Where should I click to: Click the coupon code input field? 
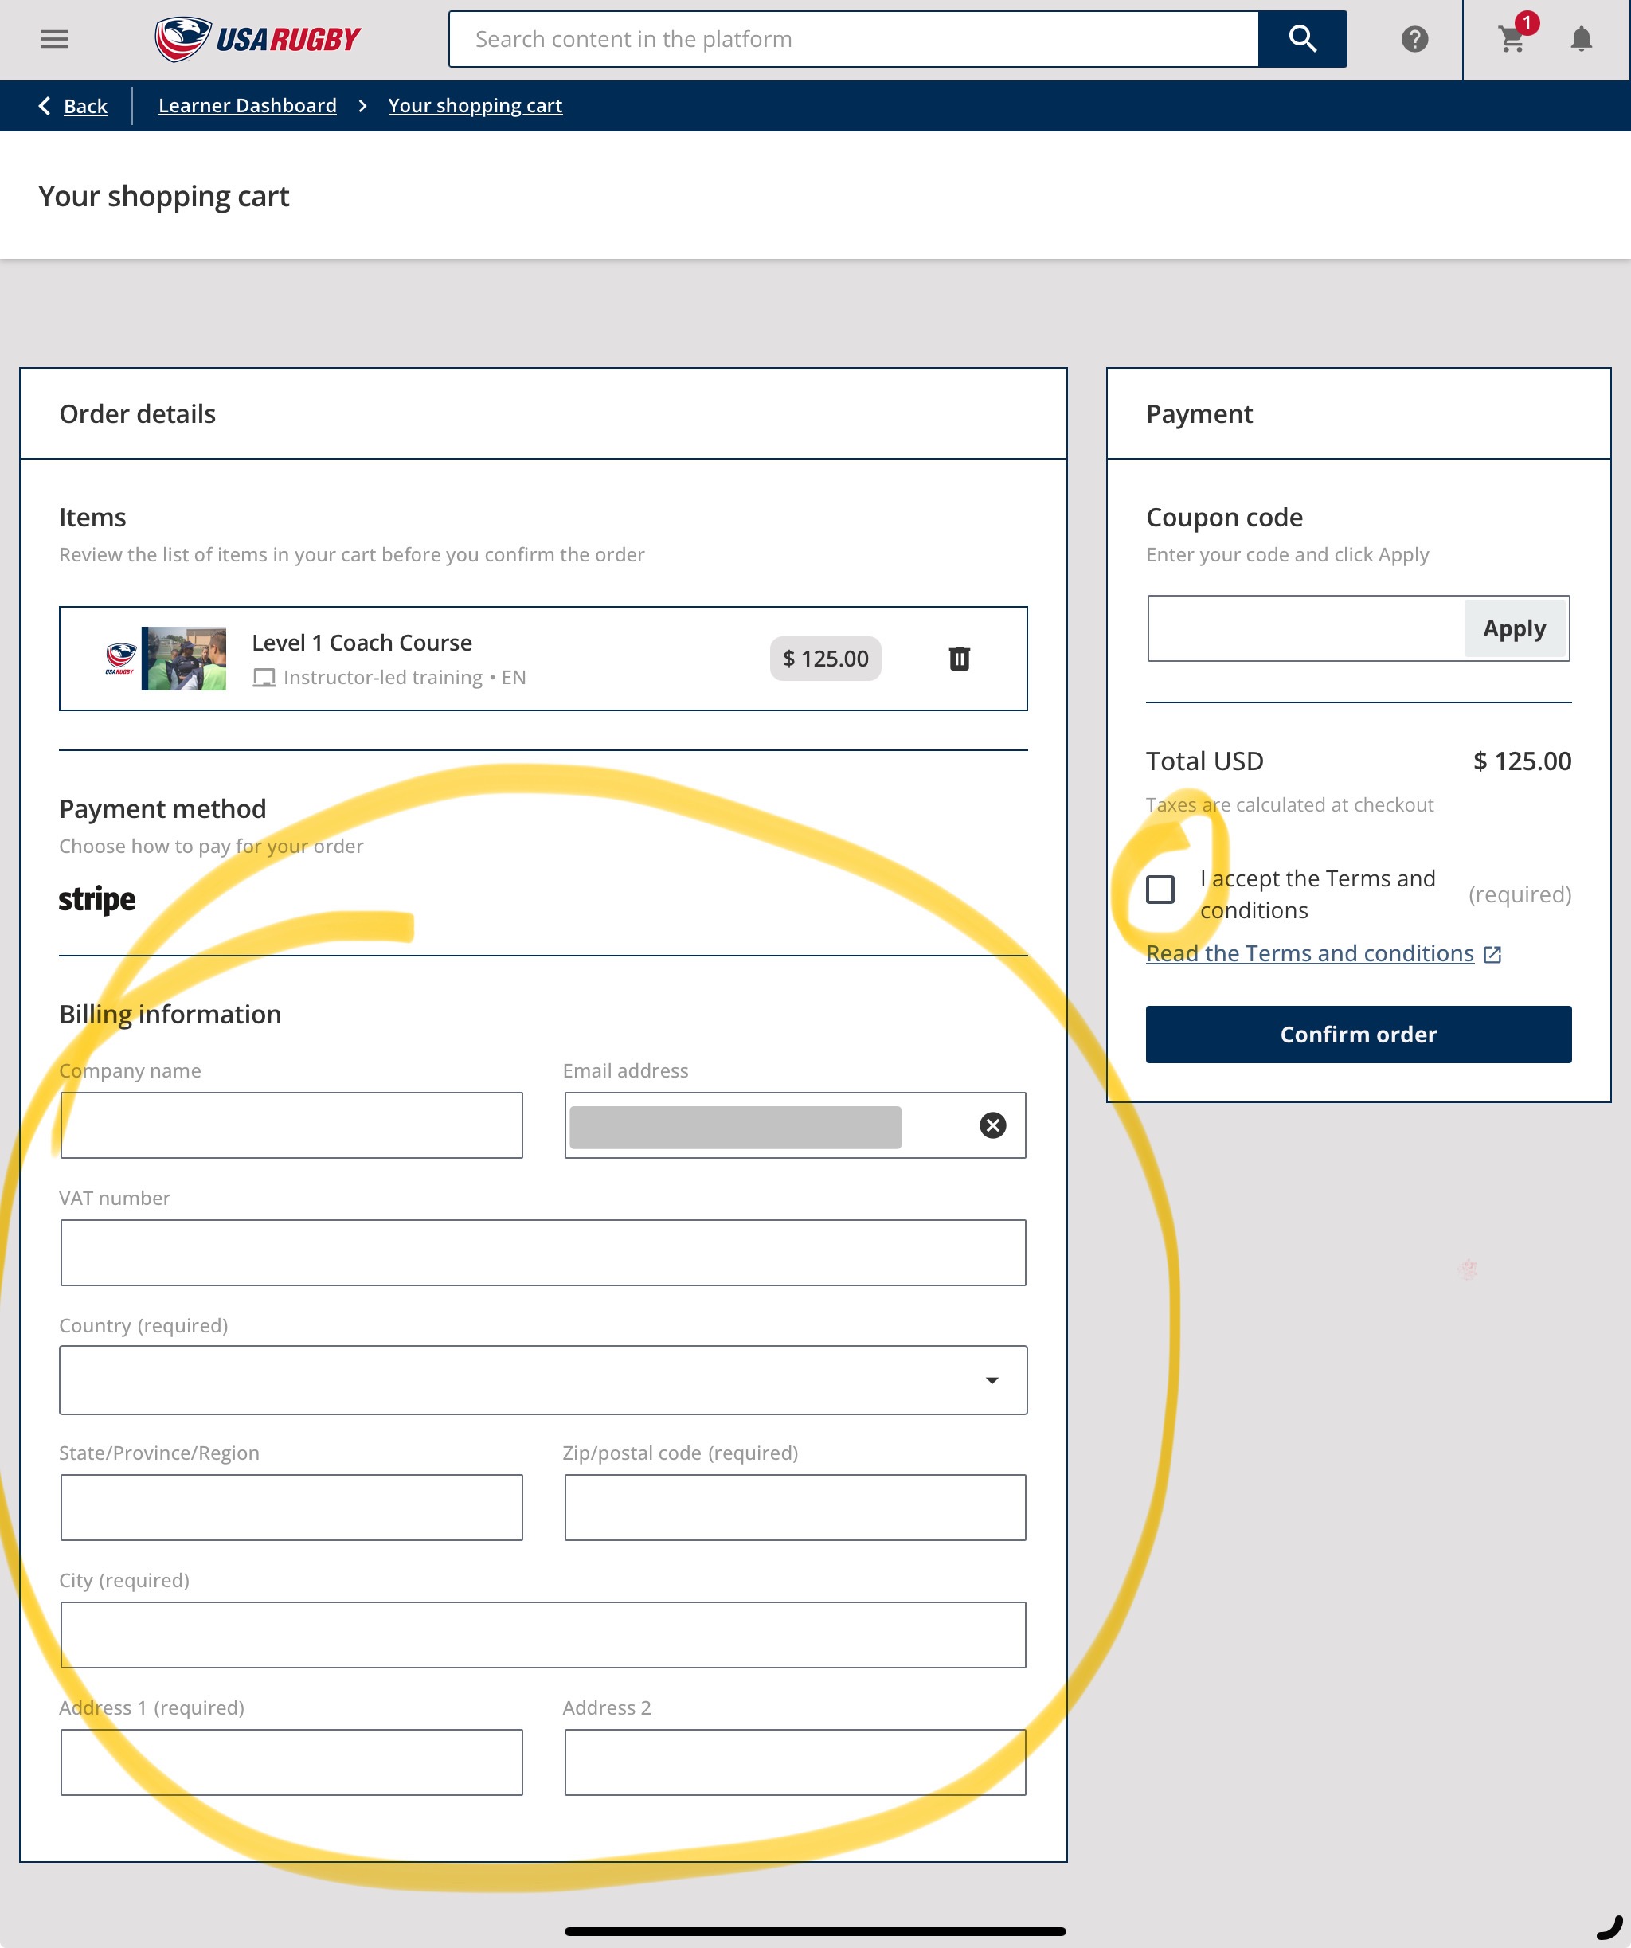(1304, 629)
